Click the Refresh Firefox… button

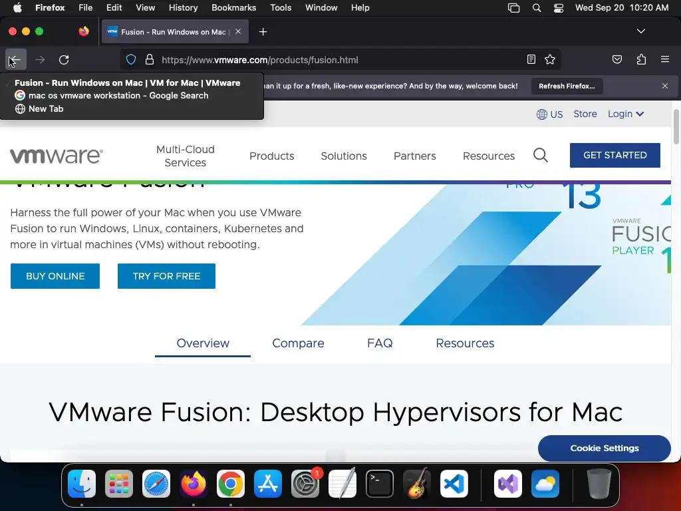coord(567,86)
